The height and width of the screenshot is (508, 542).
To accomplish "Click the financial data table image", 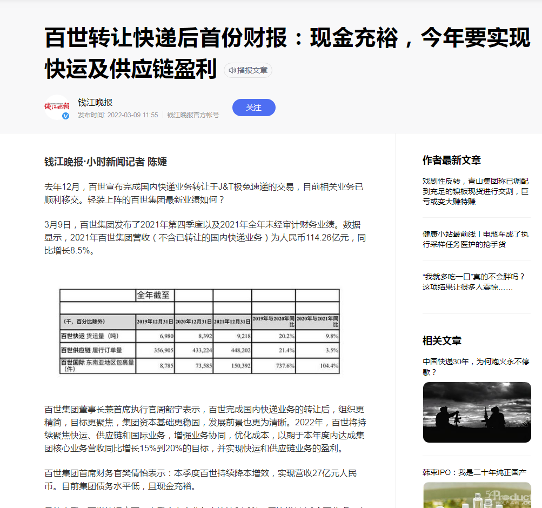I will click(x=199, y=331).
